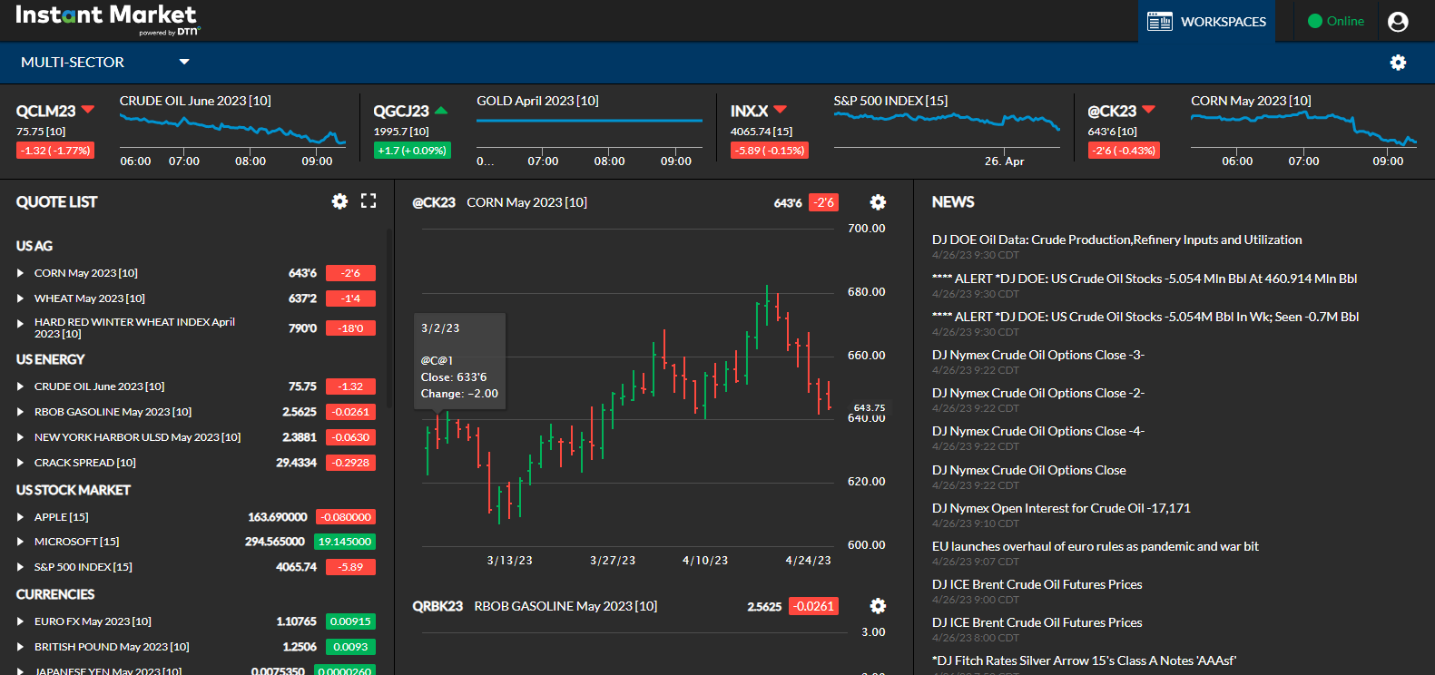Click the US ENERGY section heading
The image size is (1435, 675).
(x=50, y=359)
